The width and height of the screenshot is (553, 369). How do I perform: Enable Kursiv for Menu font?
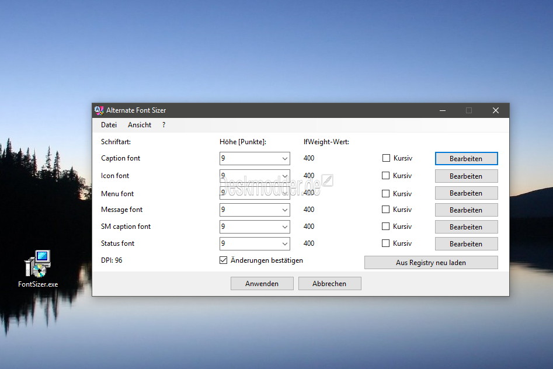[386, 194]
